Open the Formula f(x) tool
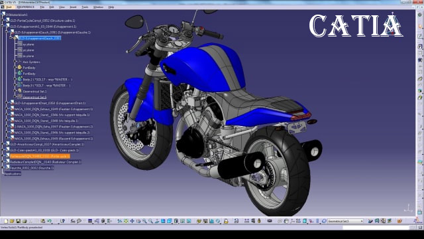The image size is (424, 239). click(x=73, y=221)
